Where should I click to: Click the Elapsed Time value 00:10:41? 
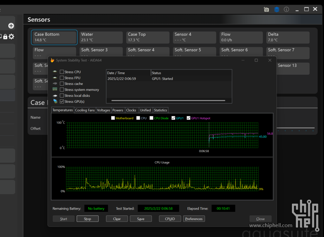click(x=223, y=209)
